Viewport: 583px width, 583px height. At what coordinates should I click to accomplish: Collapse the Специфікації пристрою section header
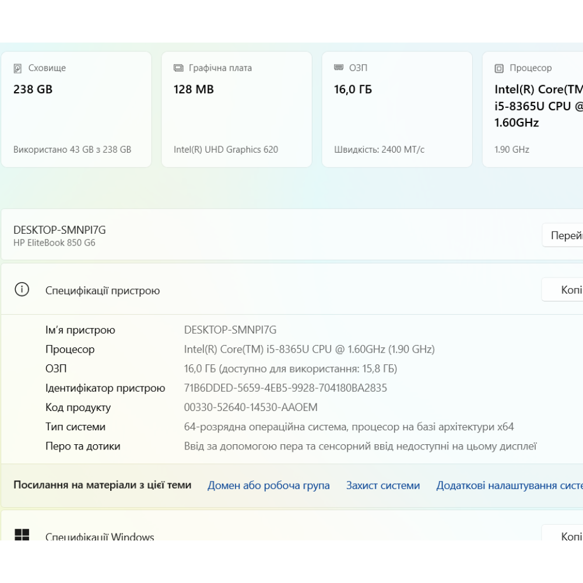point(291,290)
